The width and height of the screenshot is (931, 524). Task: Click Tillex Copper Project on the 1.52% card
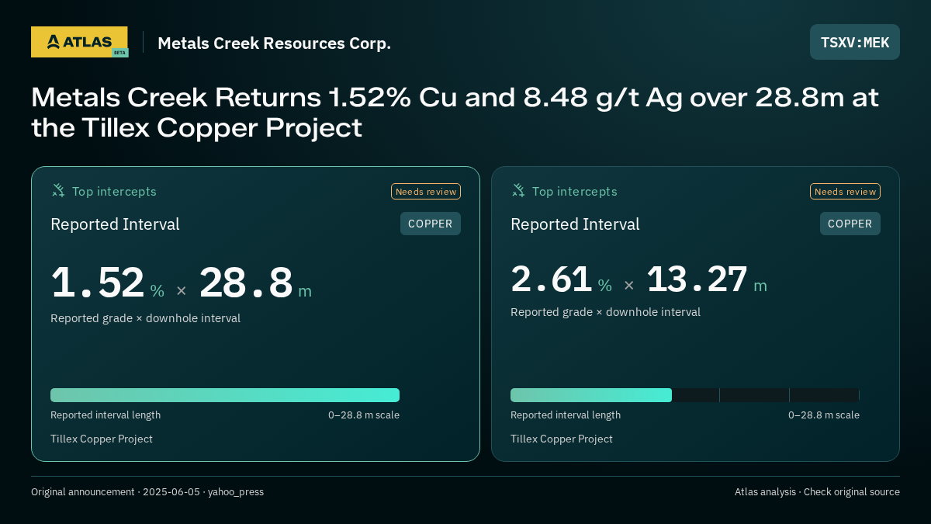(x=102, y=439)
